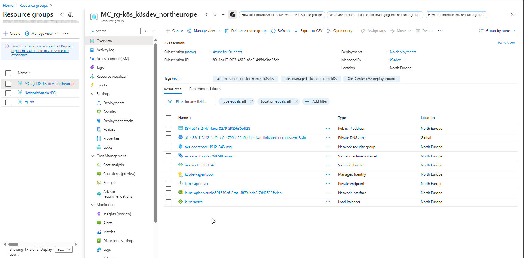This screenshot has height=258, width=524.
Task: Open row menu ellipsis for aks-vnet-19121348
Action: tap(328, 165)
